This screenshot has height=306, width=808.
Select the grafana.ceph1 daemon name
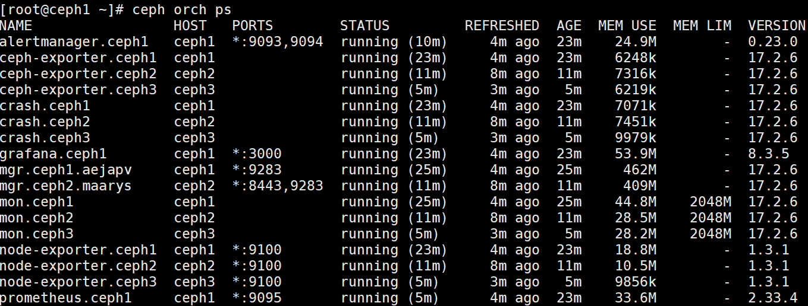point(54,154)
